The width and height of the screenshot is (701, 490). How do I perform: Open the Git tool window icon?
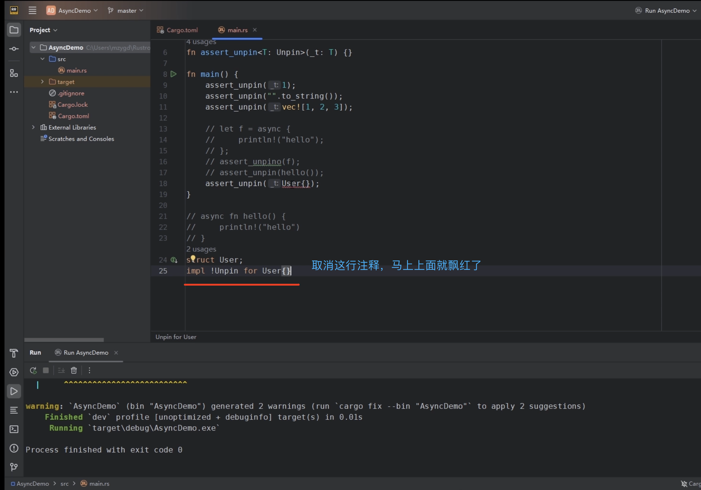pyautogui.click(x=14, y=467)
